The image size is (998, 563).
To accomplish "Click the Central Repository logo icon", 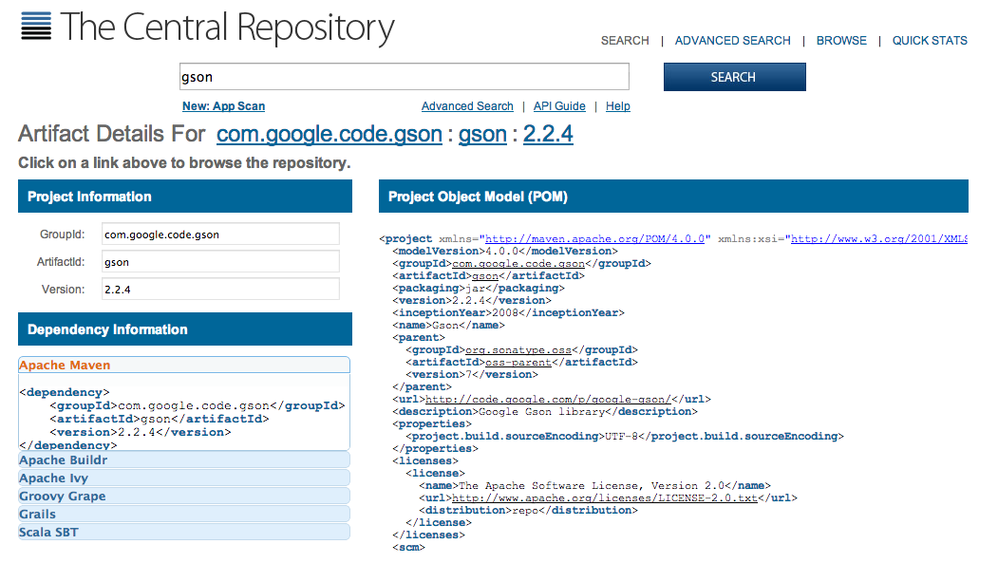I will [x=36, y=26].
